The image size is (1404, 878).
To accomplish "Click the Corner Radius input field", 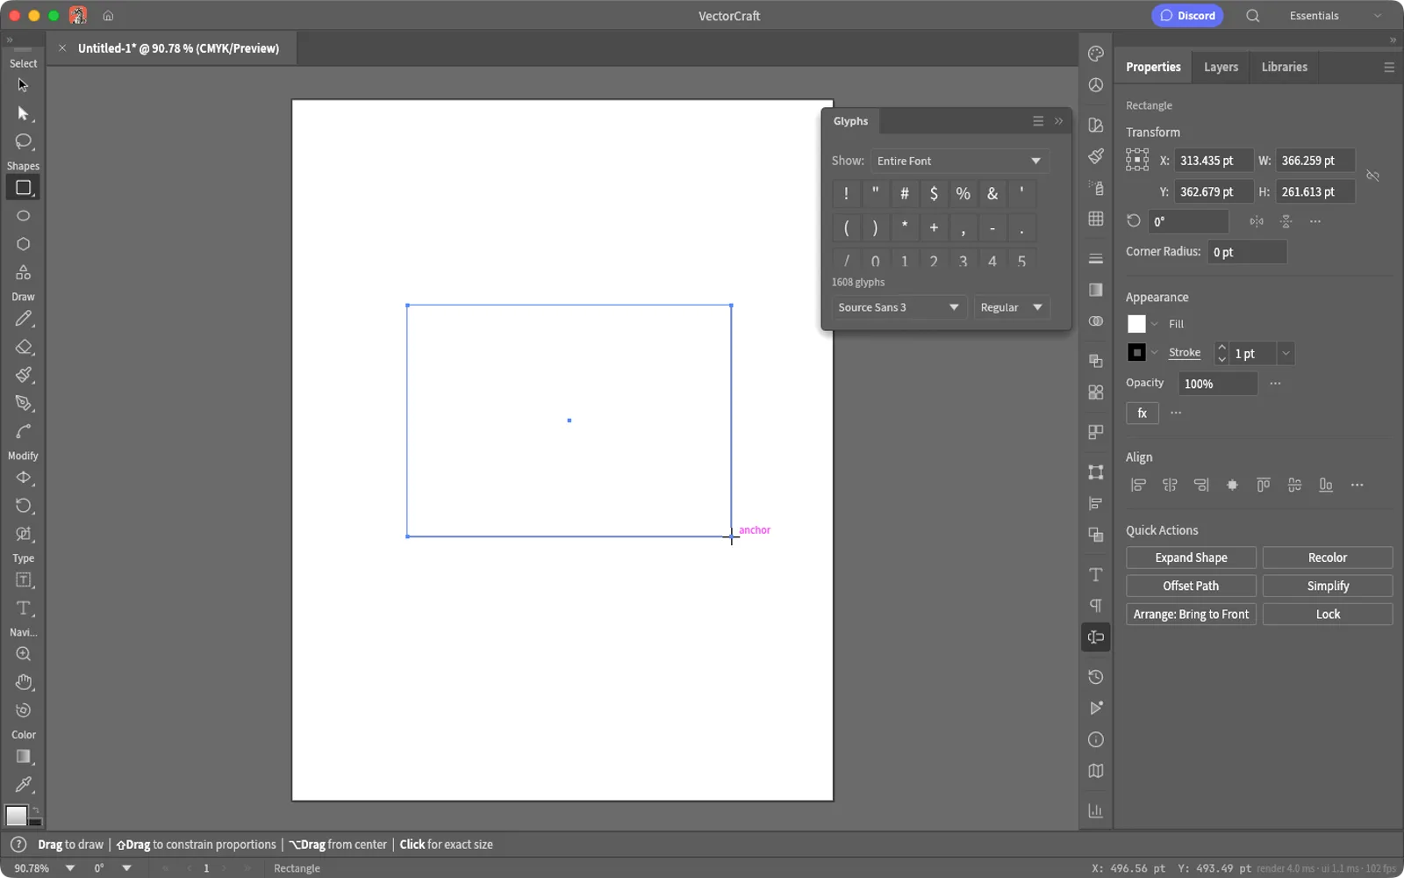I will [x=1247, y=252].
